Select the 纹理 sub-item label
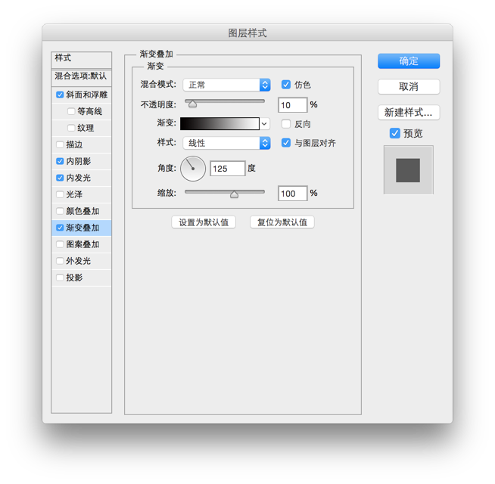 coord(86,128)
